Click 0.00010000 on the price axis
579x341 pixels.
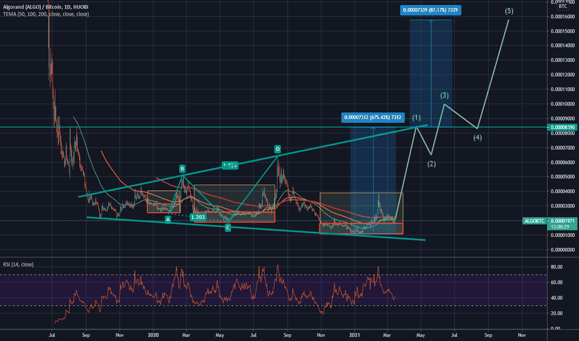point(563,104)
